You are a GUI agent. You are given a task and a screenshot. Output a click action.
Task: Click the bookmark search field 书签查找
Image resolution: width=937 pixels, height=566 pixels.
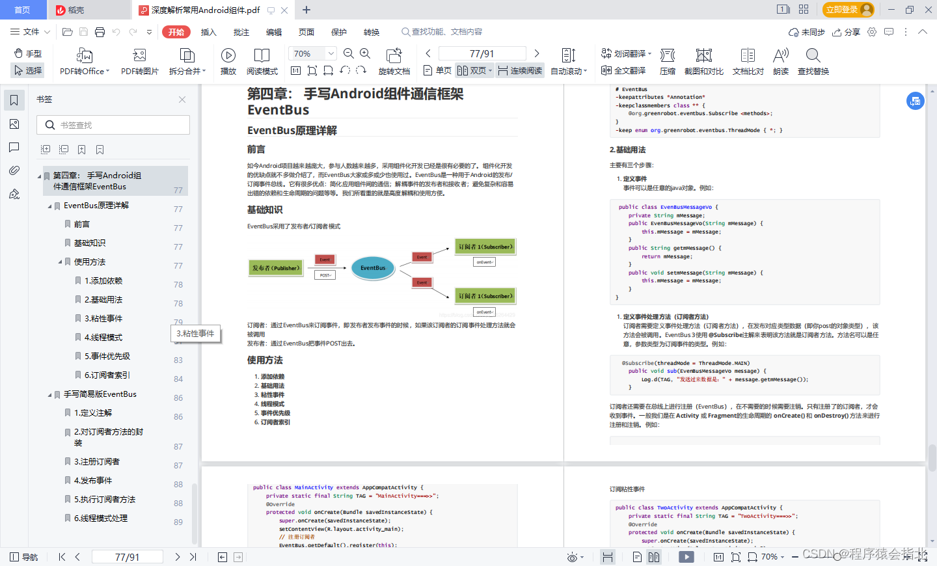pyautogui.click(x=113, y=125)
